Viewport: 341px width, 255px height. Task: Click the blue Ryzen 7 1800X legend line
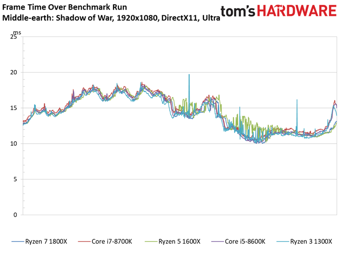[18, 242]
